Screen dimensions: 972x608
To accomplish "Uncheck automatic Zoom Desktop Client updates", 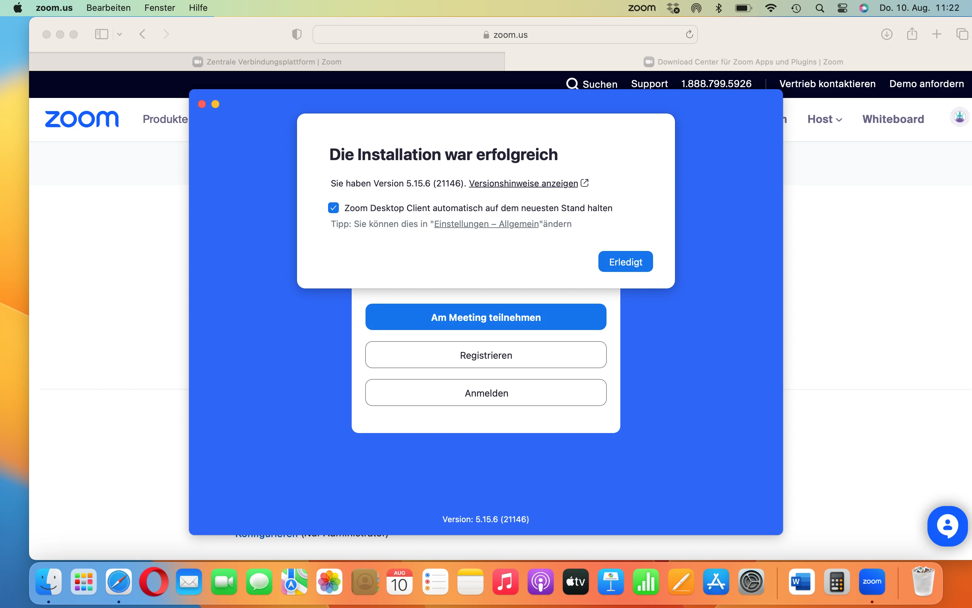I will (x=333, y=208).
